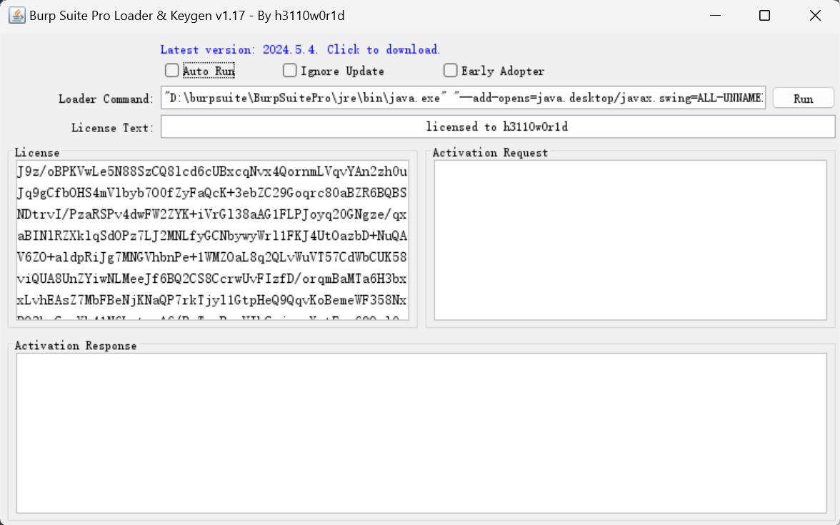Click the License Text label
Viewport: 840px width, 525px height.
point(113,127)
